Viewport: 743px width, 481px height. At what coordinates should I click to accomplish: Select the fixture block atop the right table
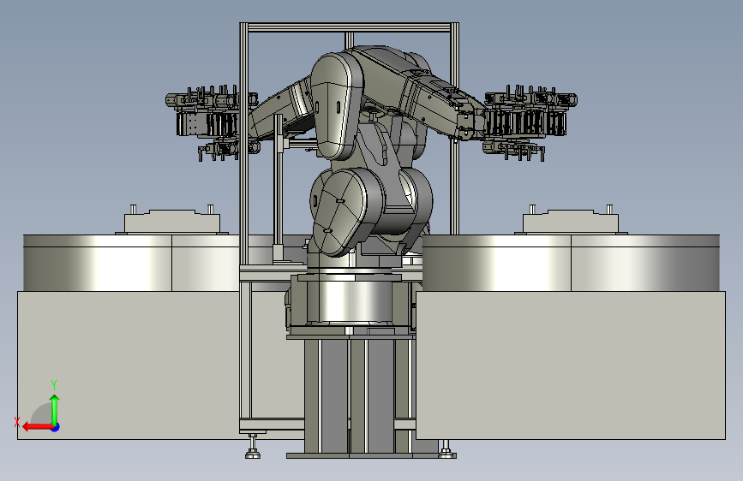pos(571,221)
